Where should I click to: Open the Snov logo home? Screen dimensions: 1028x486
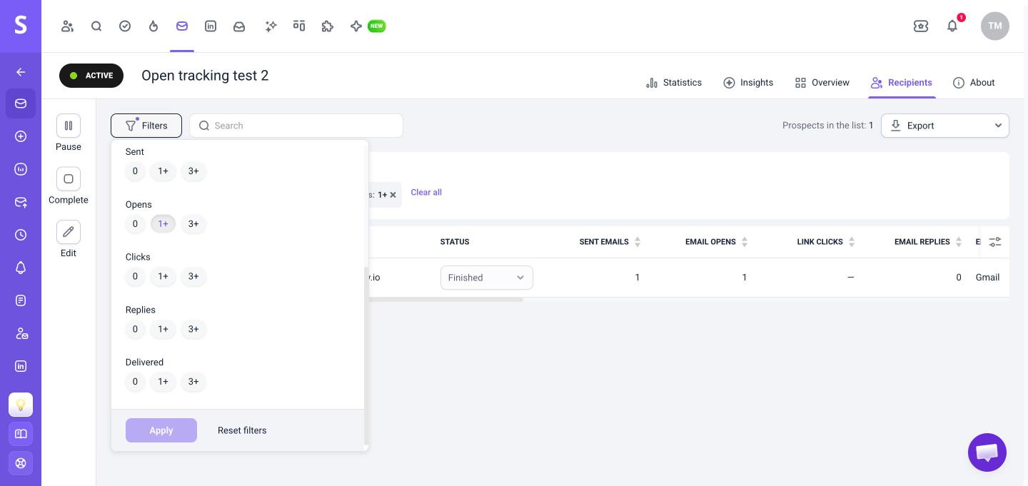coord(21,26)
